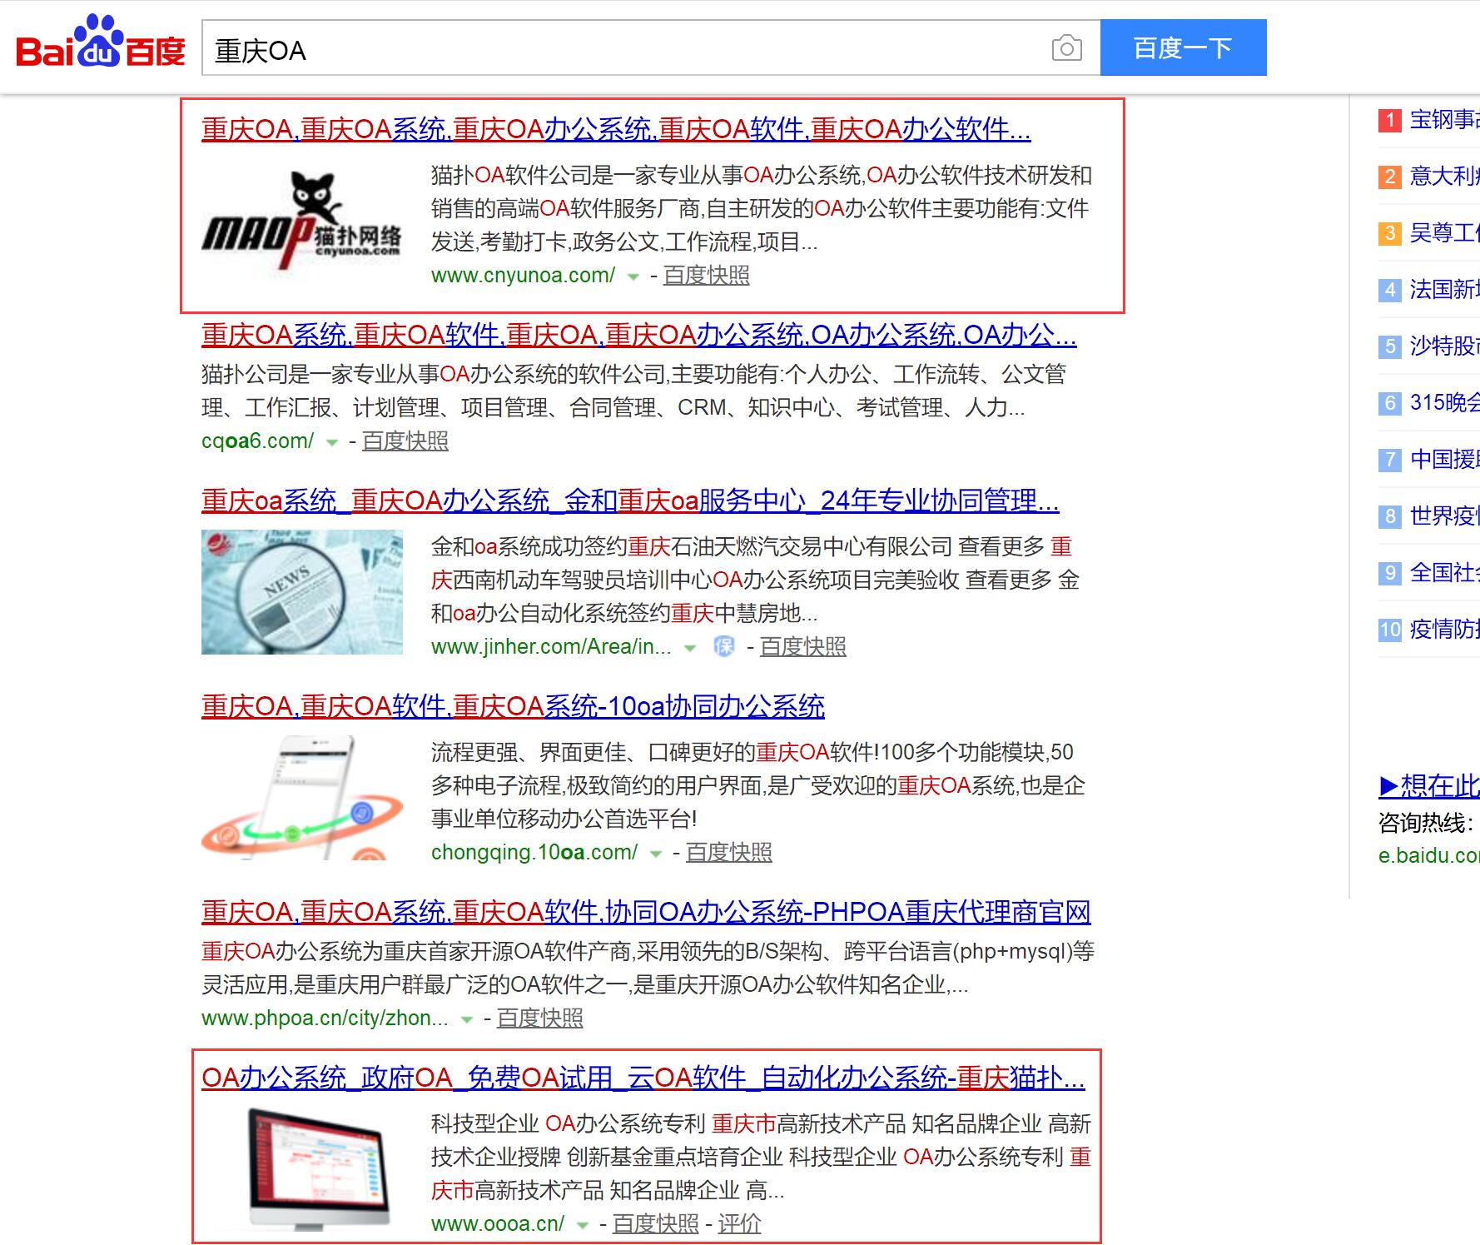
Task: Click the monitor image thumbnail for oooa.cn
Action: coord(302,1170)
